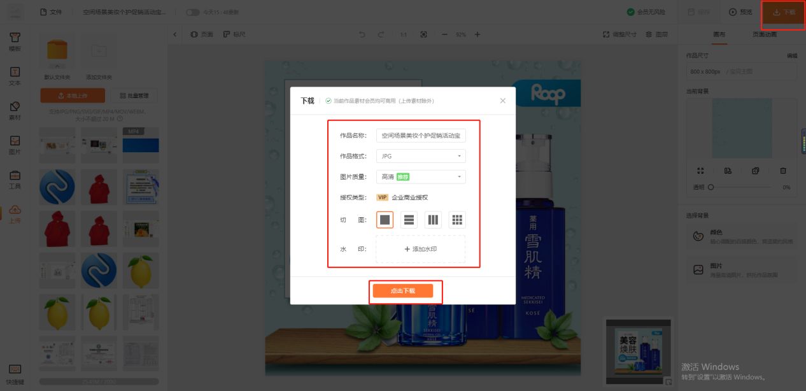Open the 素材 materials sidebar panel

click(15, 111)
